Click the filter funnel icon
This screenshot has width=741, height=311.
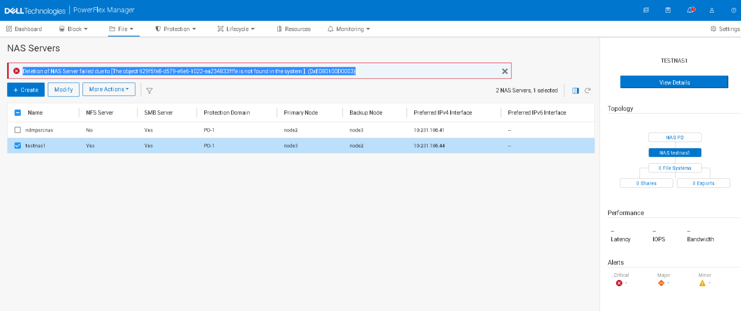(x=149, y=91)
